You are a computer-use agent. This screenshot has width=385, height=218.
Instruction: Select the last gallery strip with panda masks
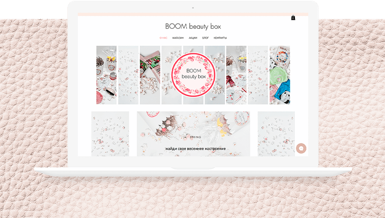tap(280, 75)
